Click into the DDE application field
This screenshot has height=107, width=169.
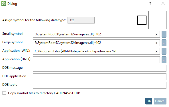pos(100,77)
